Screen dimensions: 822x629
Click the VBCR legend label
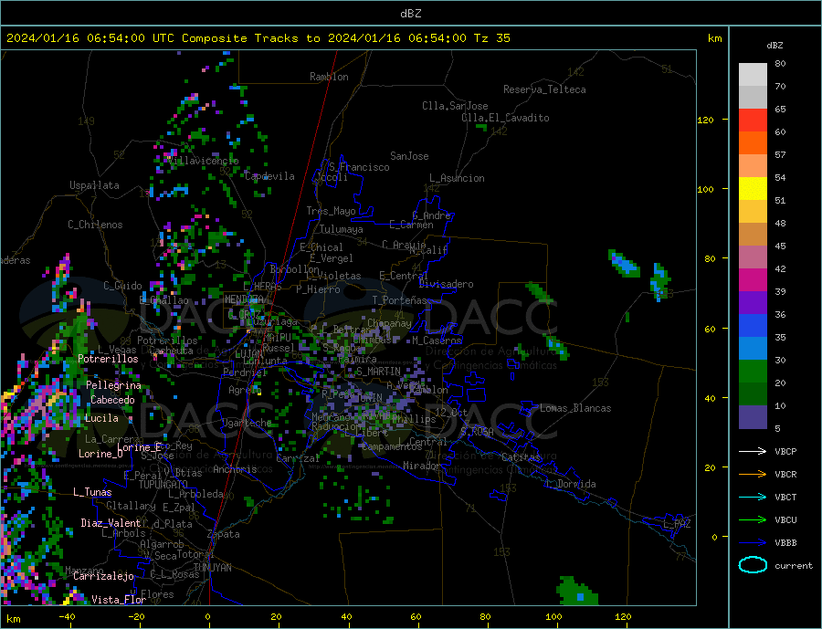785,475
